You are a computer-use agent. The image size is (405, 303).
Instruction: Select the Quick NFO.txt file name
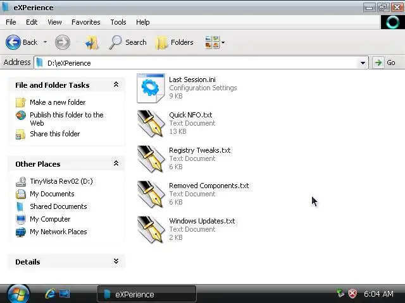(x=190, y=115)
